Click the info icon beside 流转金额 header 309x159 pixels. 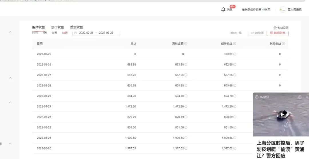(186, 44)
